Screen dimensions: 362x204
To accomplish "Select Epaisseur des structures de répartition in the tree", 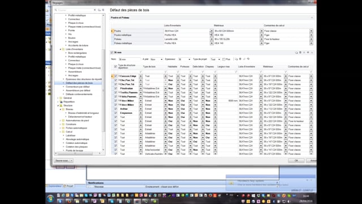I will tap(84, 79).
